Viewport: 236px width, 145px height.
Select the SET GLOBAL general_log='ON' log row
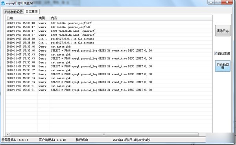109,27
